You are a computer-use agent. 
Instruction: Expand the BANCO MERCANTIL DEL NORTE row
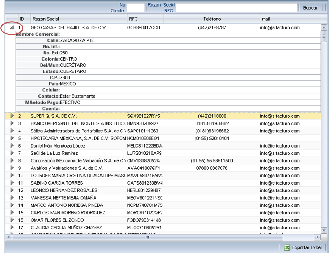[x=12, y=123]
